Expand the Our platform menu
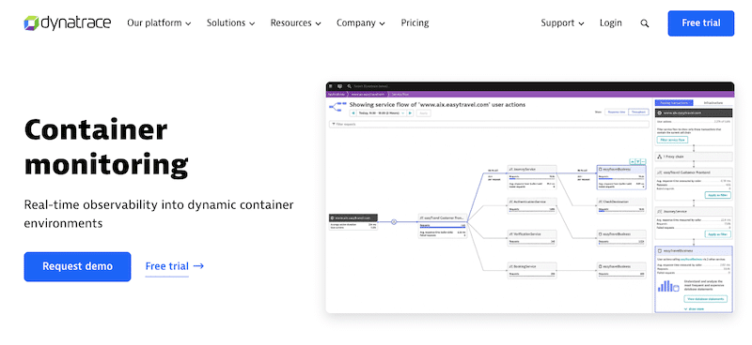The height and width of the screenshot is (345, 752). click(159, 22)
